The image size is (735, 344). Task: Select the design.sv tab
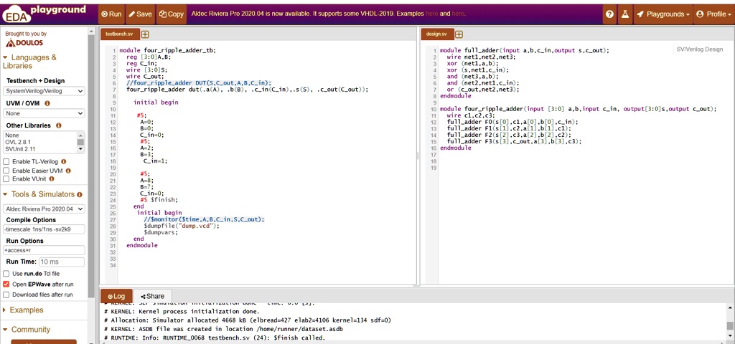436,34
